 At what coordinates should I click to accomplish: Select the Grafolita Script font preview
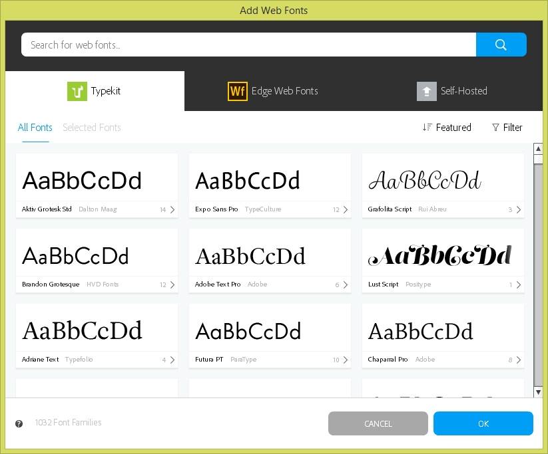443,177
